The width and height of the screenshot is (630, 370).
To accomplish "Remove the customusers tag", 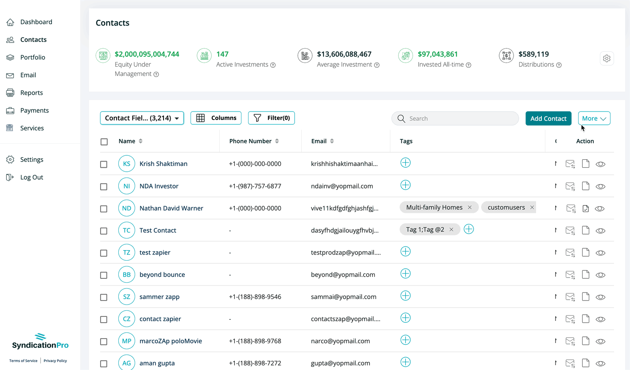I will coord(532,207).
